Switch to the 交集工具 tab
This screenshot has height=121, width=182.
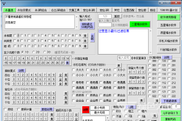pos(74,10)
